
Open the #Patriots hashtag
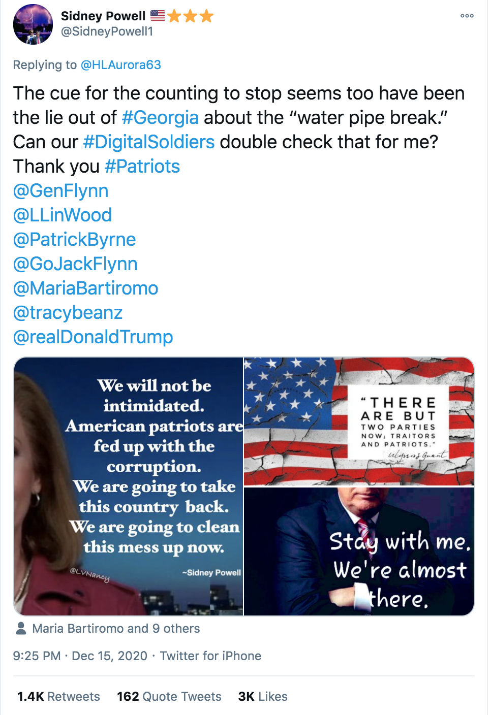click(142, 167)
